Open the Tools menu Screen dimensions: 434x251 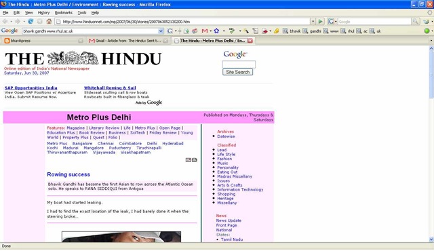pyautogui.click(x=82, y=13)
